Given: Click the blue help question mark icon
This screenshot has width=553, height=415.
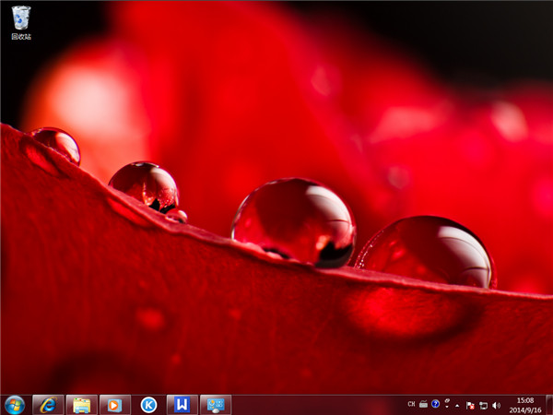Looking at the screenshot, I should click(x=435, y=405).
